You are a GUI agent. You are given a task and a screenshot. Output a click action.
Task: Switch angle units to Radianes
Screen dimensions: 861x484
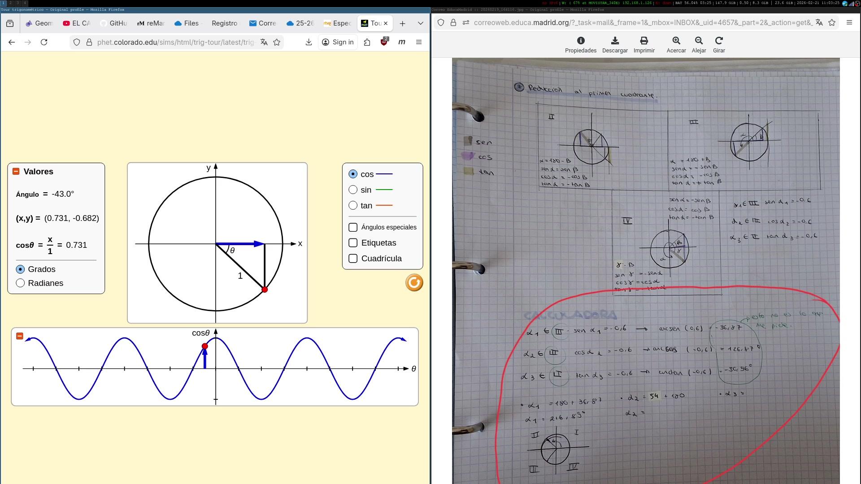[20, 283]
